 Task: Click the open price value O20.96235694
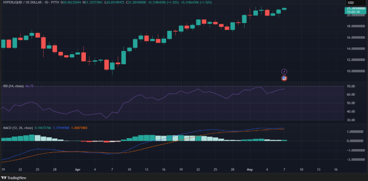(x=70, y=3)
